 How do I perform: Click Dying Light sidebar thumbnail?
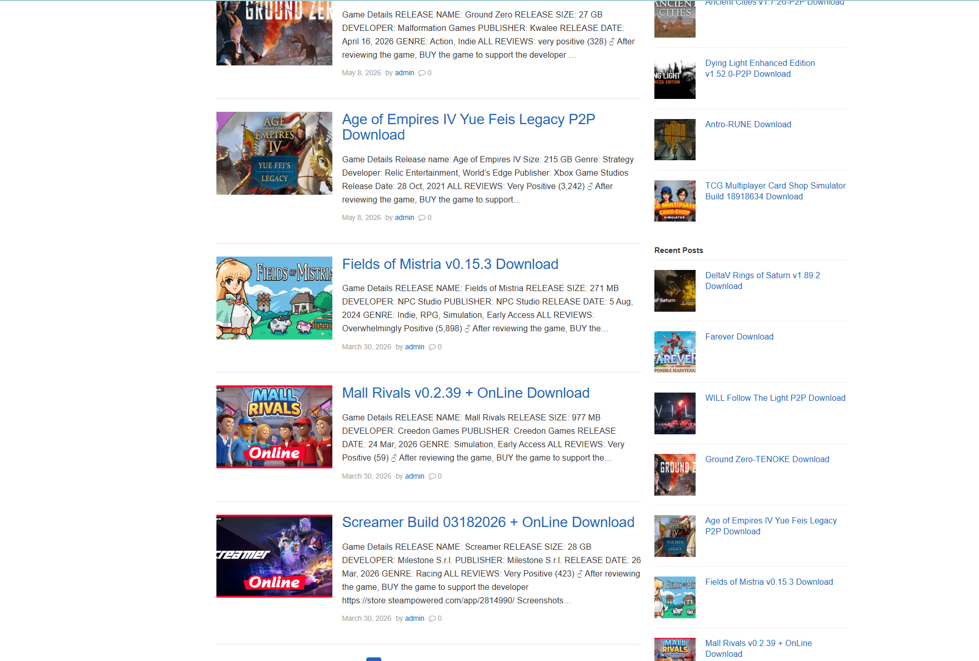tap(675, 78)
